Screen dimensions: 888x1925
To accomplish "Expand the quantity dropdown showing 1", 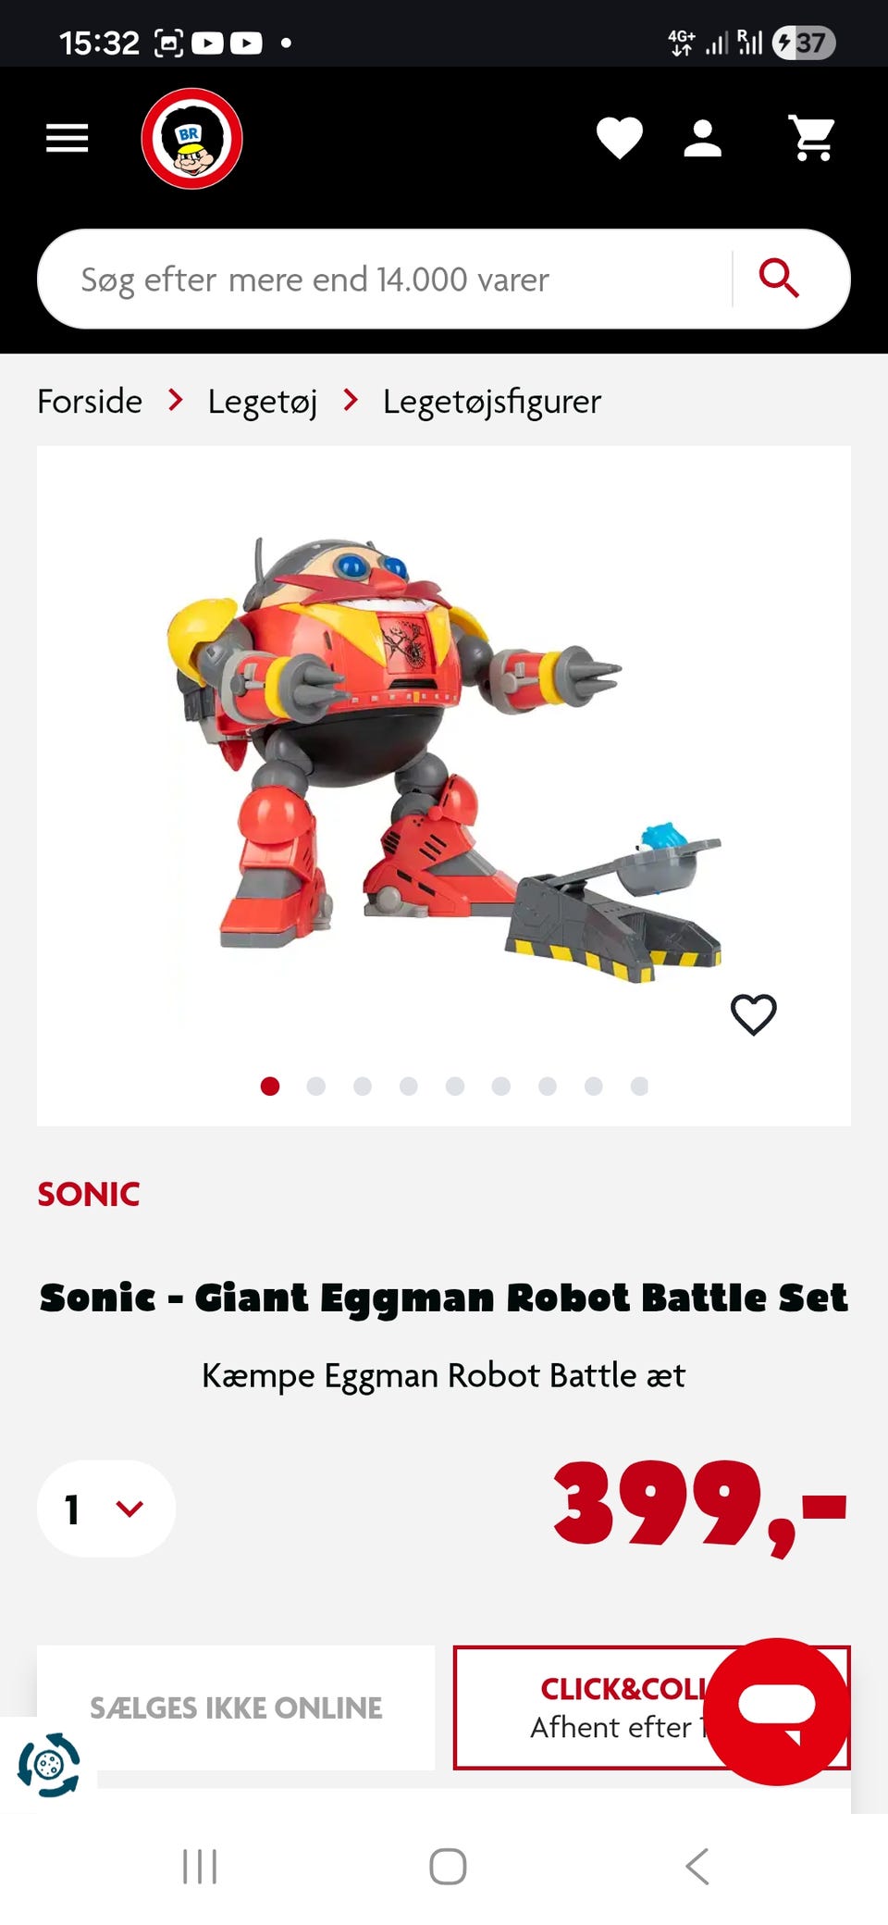I will [106, 1509].
